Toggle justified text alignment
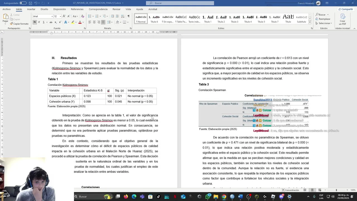The image size is (357, 201). (x=103, y=22)
